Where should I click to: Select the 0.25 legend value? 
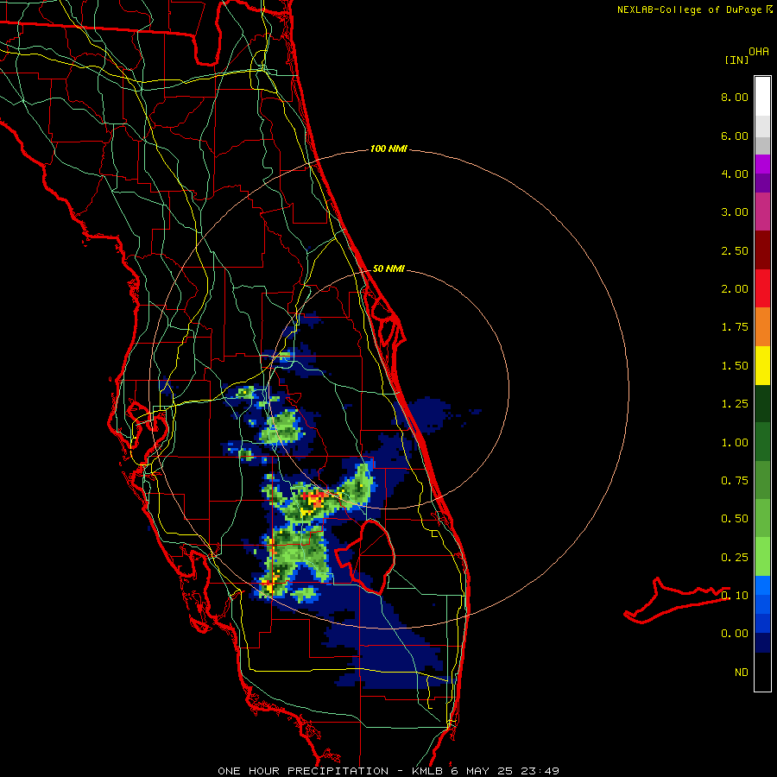point(735,558)
